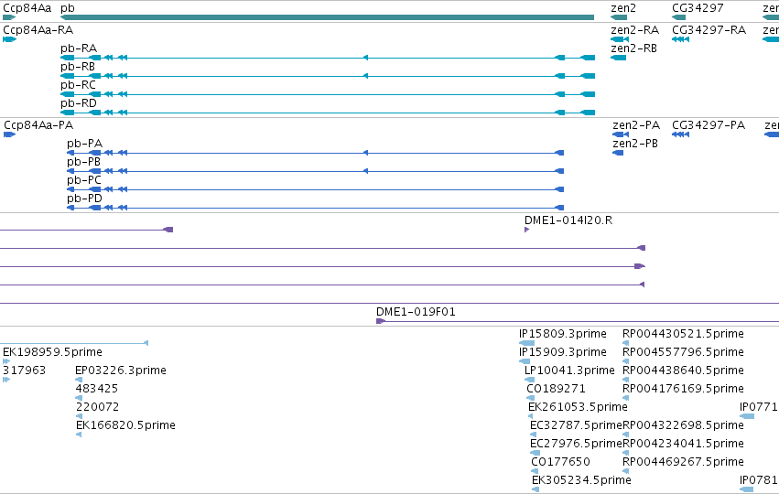
Task: Select the pb-PA protein label
Action: 84,144
